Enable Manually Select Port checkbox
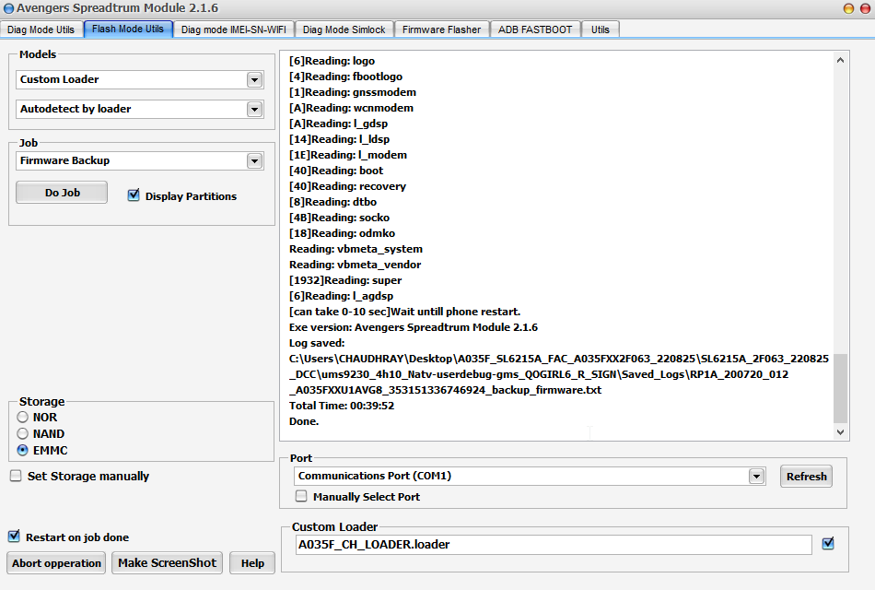The height and width of the screenshot is (590, 875). coord(301,496)
